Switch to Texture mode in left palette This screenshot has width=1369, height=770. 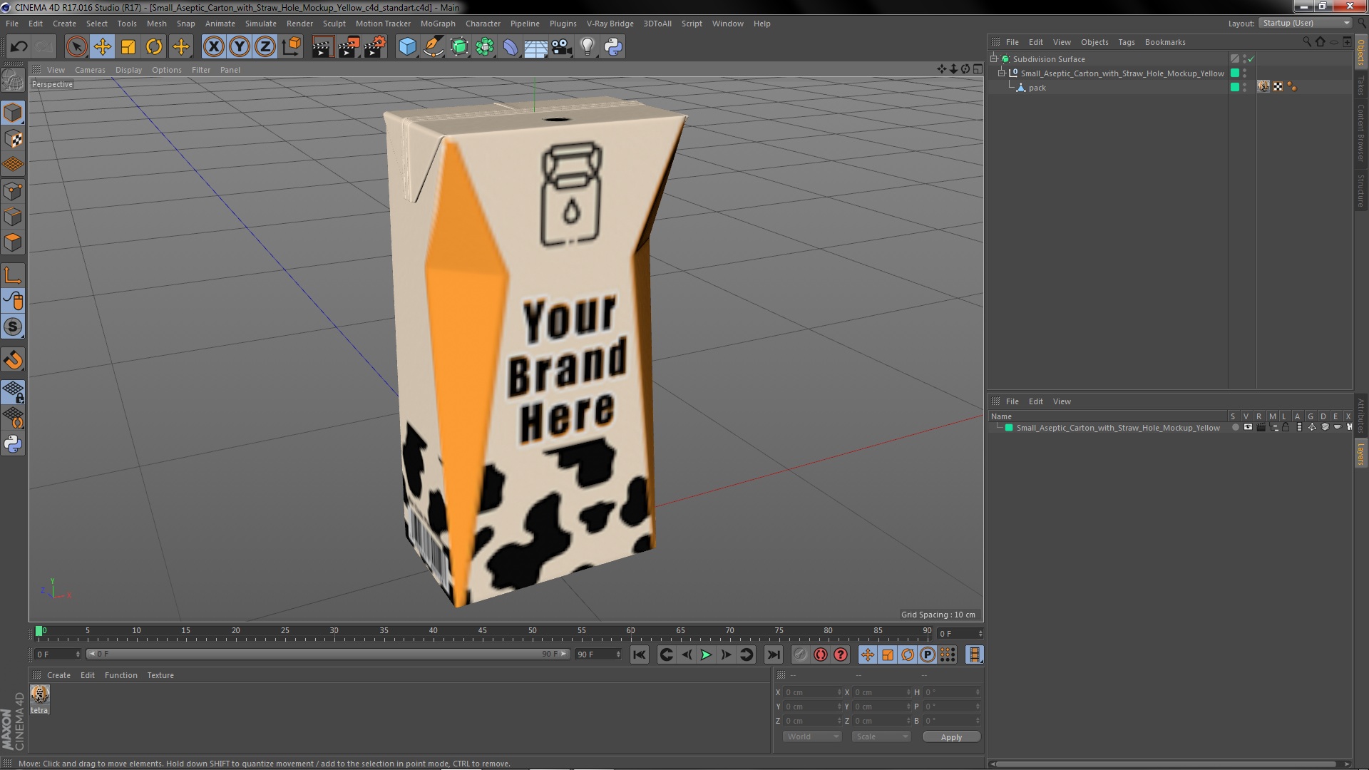(13, 138)
